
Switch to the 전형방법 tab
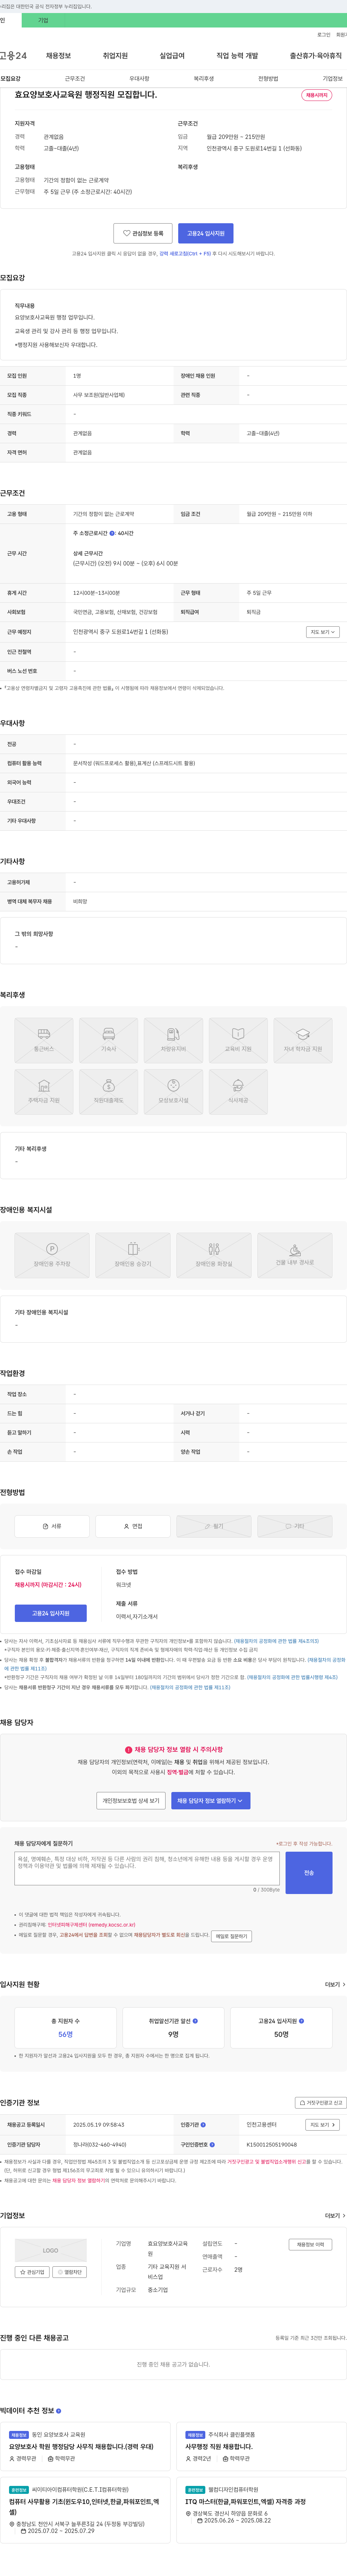268,78
